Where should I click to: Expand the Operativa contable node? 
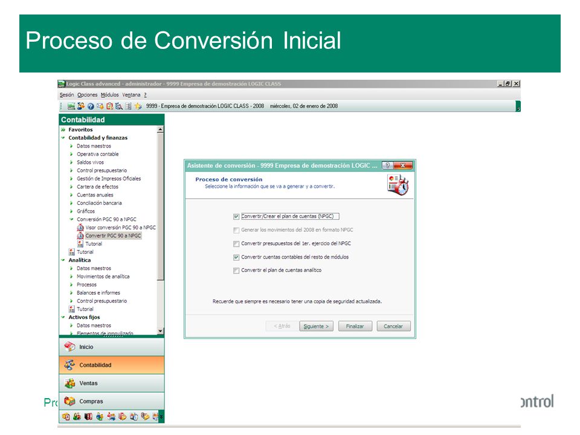71,154
